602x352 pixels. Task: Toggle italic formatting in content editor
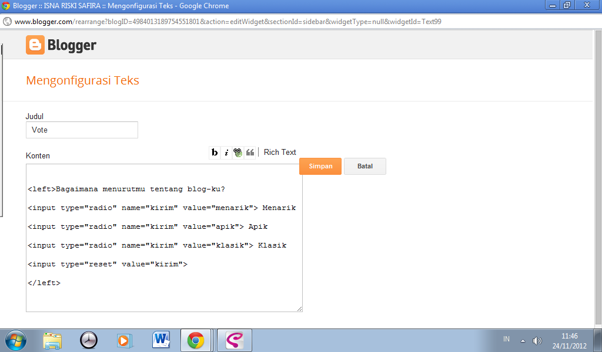(x=226, y=153)
